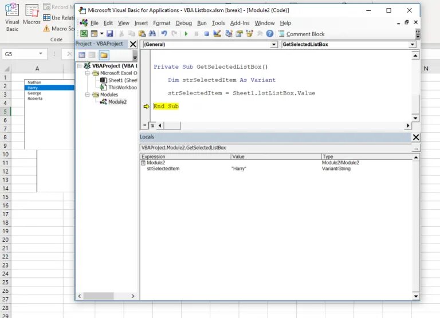The image size is (440, 318).
Task: Click the Copy toolbar icon
Action: click(132, 34)
